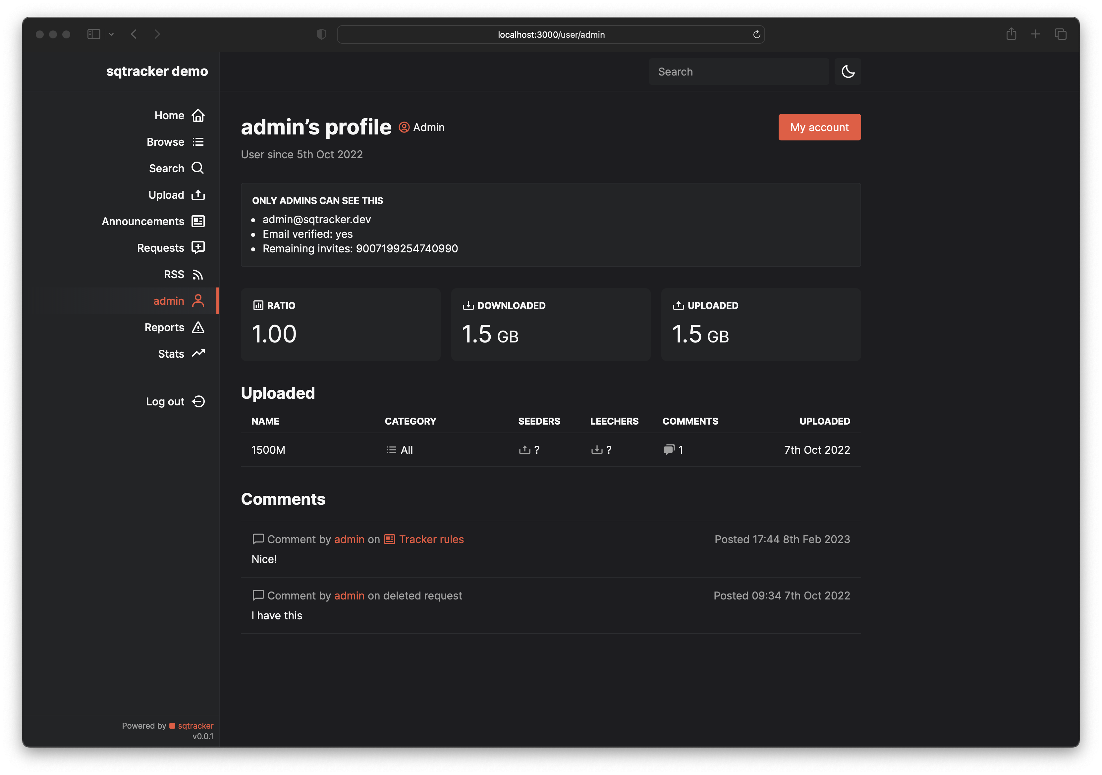Reload the page in address bar
The image size is (1102, 775).
point(756,34)
